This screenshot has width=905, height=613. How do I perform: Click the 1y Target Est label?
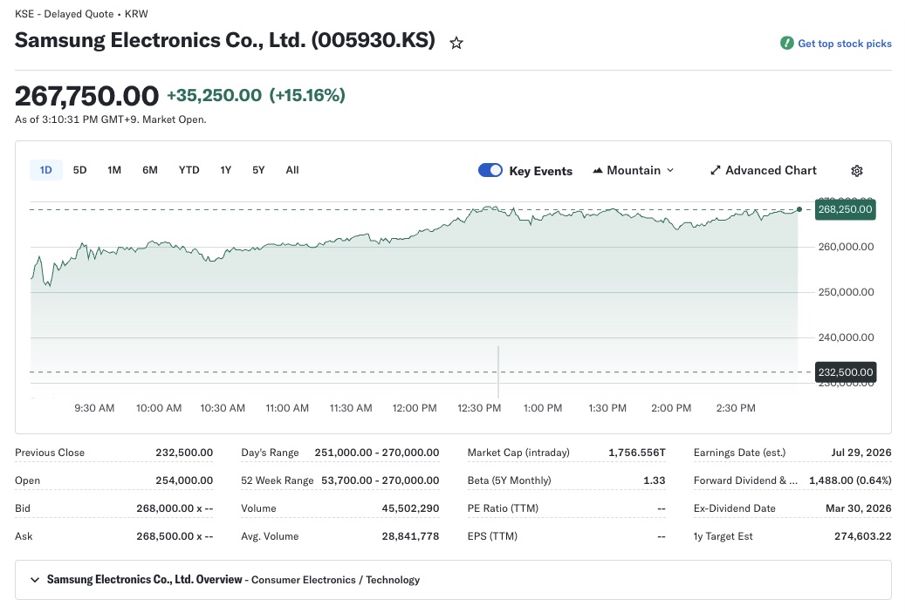click(723, 536)
